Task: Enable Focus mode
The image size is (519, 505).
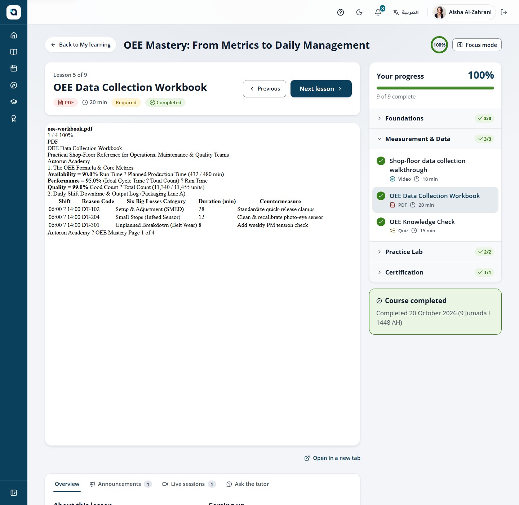Action: (x=477, y=45)
